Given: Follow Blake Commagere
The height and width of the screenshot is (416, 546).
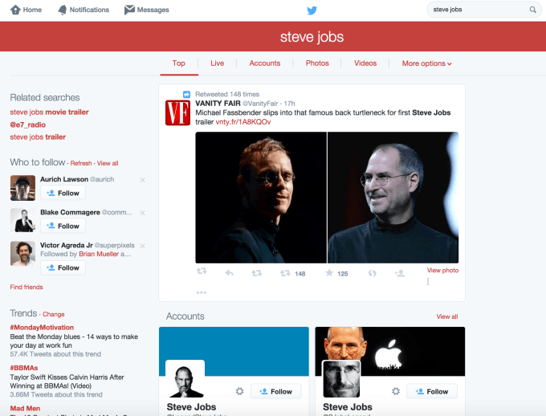Looking at the screenshot, I should pos(63,226).
